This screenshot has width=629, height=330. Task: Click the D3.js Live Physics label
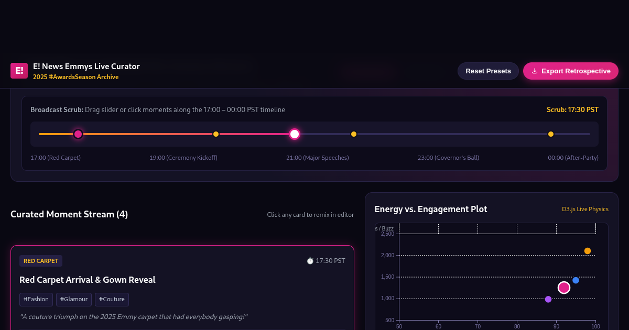point(585,209)
